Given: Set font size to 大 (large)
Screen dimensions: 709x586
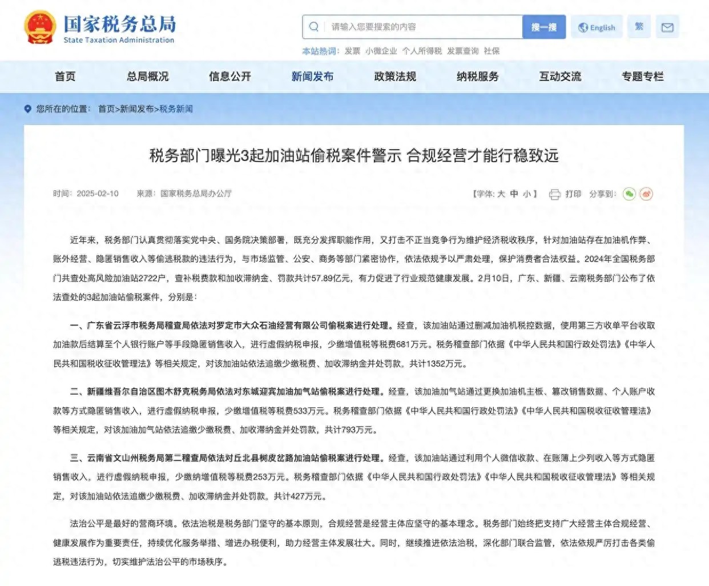Looking at the screenshot, I should coord(501,194).
